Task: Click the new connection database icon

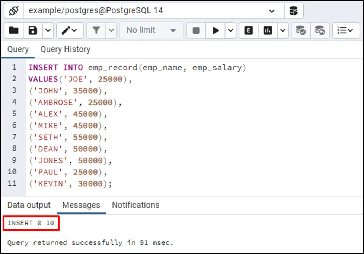Action: coord(293,11)
